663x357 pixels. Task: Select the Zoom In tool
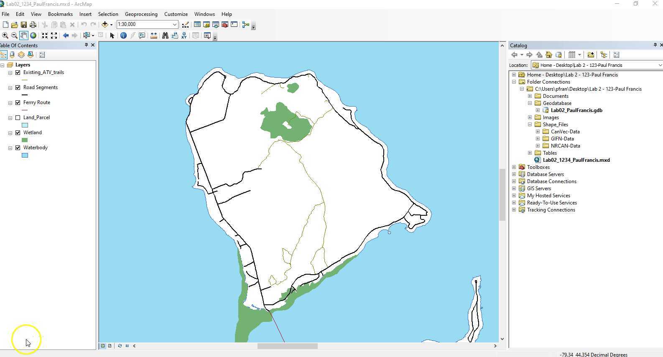tap(5, 36)
